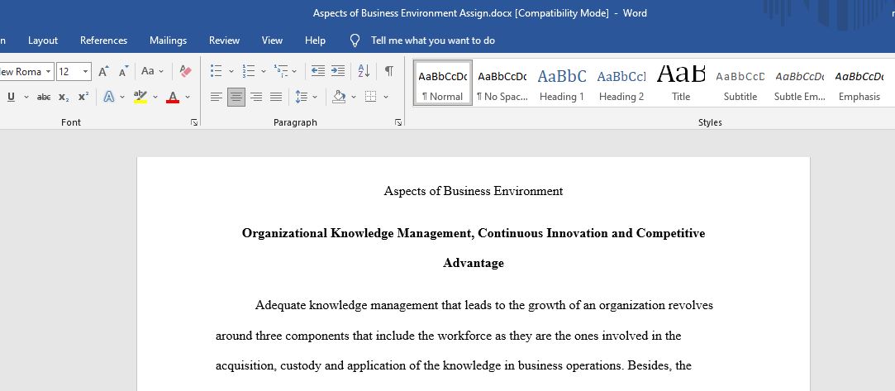Toggle underline formatting
The height and width of the screenshot is (391, 895).
[x=11, y=97]
